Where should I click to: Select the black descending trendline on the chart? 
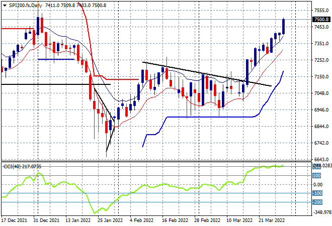(x=207, y=74)
